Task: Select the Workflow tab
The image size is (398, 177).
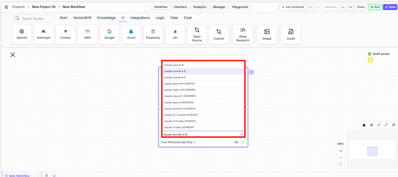Action: 161,7
